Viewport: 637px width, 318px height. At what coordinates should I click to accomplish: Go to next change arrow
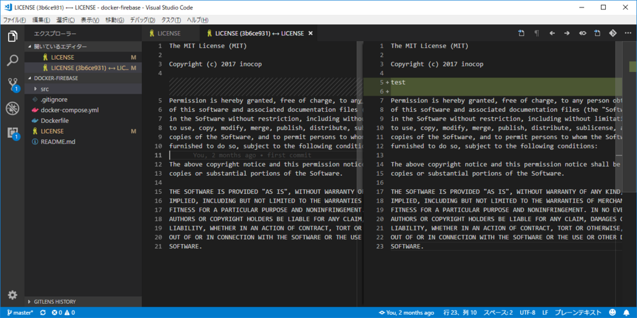pos(567,34)
